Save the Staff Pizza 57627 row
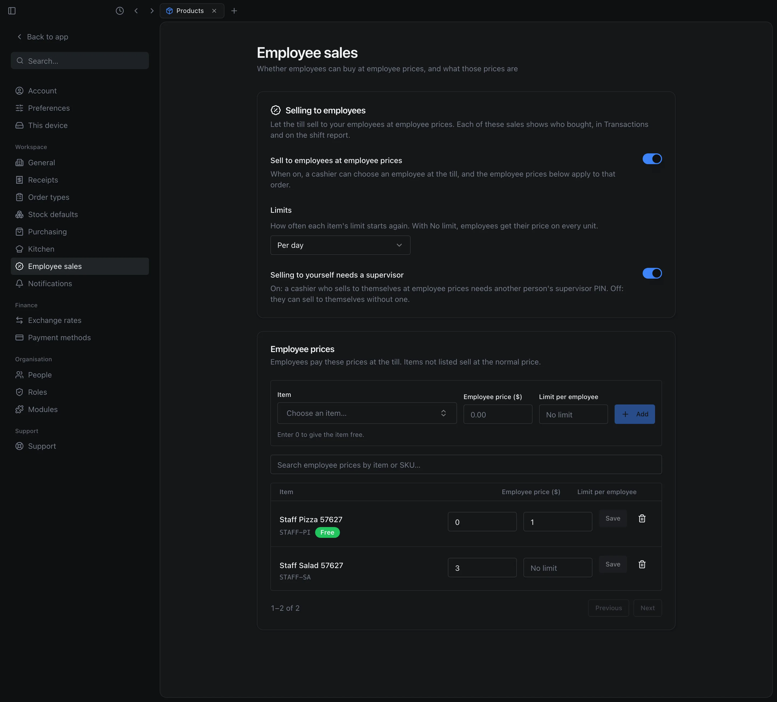The width and height of the screenshot is (777, 702). point(613,518)
